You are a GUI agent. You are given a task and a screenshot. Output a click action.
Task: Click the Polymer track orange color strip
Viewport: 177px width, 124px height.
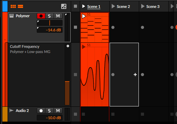click(x=5, y=27)
